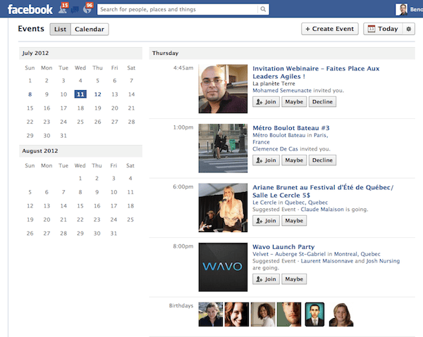Open Métro Boulot Bateau street photo thumbnail

click(x=223, y=148)
